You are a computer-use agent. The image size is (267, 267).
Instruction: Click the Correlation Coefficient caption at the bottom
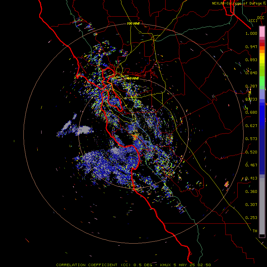point(133,265)
